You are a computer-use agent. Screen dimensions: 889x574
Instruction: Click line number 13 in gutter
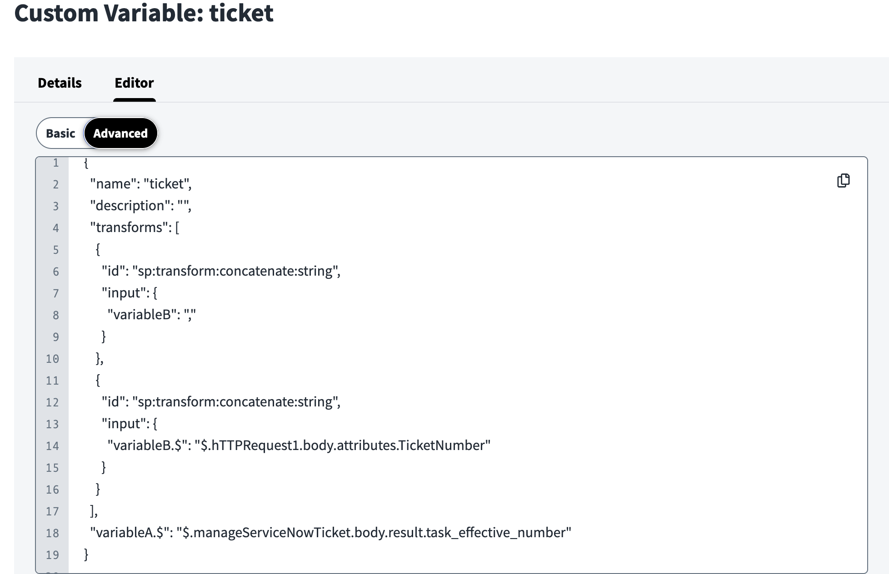(52, 424)
